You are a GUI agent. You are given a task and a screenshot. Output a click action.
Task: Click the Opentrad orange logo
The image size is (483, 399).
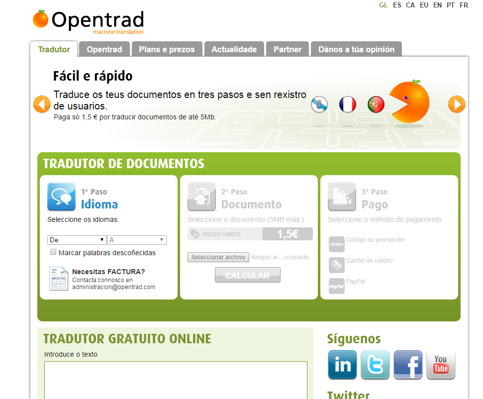[x=41, y=19]
